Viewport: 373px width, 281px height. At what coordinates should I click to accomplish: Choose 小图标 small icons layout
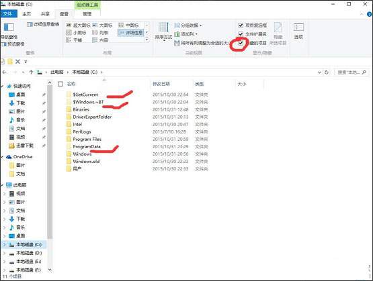76,32
